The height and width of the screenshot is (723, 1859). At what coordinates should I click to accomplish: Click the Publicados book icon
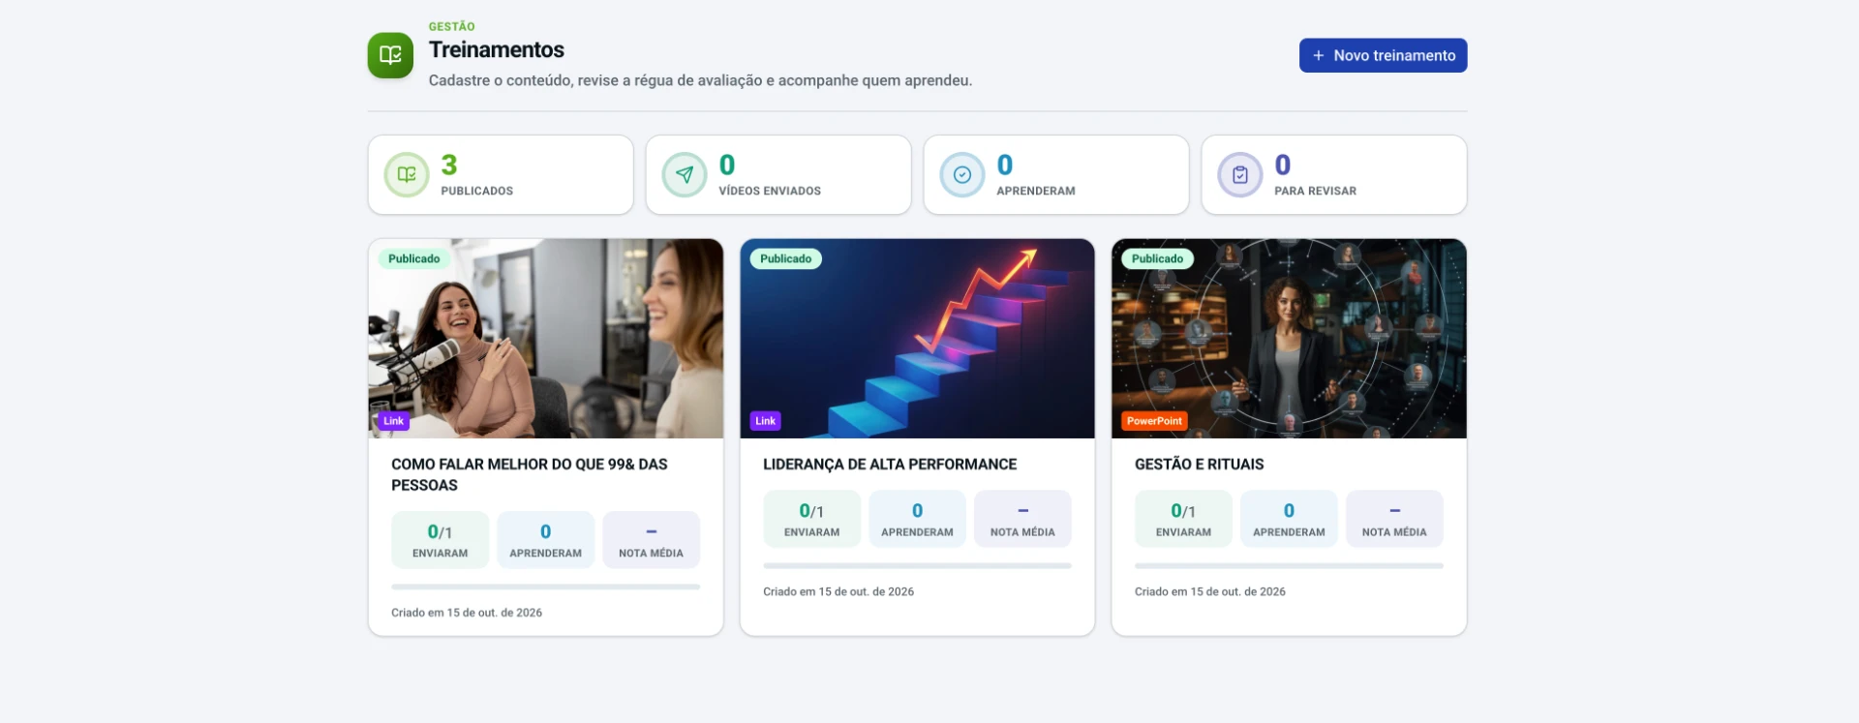tap(407, 175)
